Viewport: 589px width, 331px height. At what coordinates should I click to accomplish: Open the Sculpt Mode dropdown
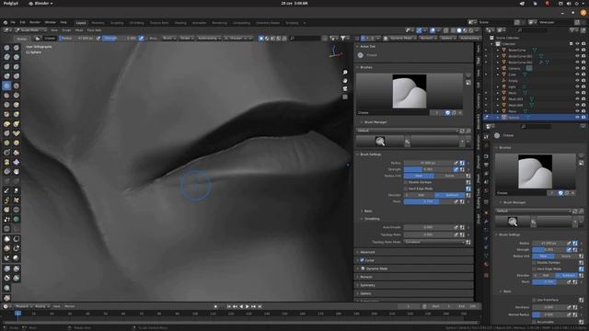coord(30,30)
